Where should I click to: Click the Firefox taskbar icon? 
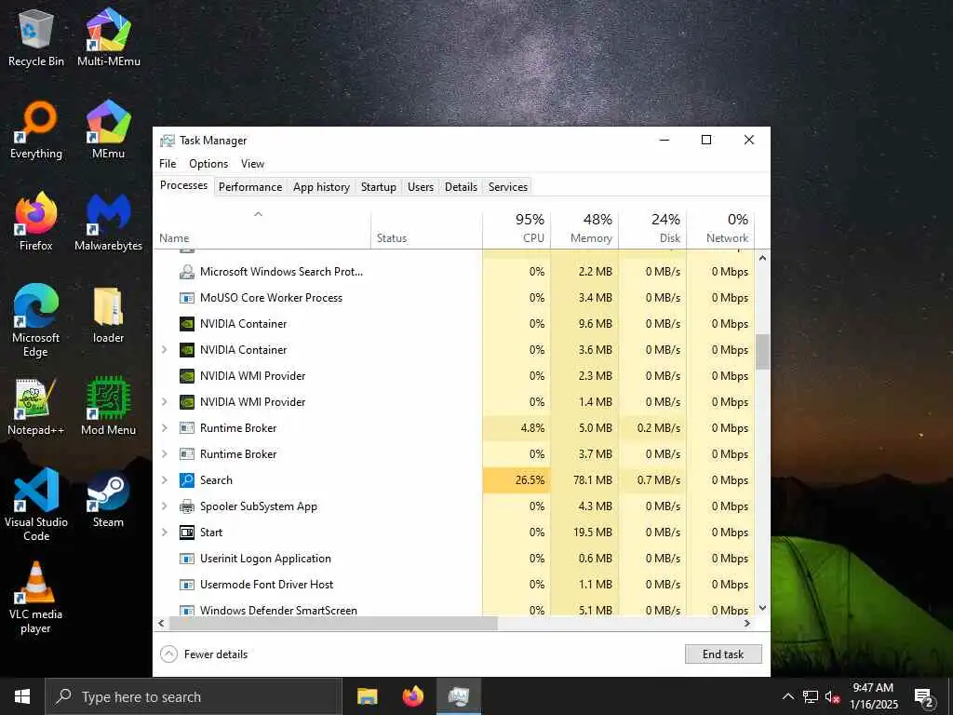click(x=412, y=696)
